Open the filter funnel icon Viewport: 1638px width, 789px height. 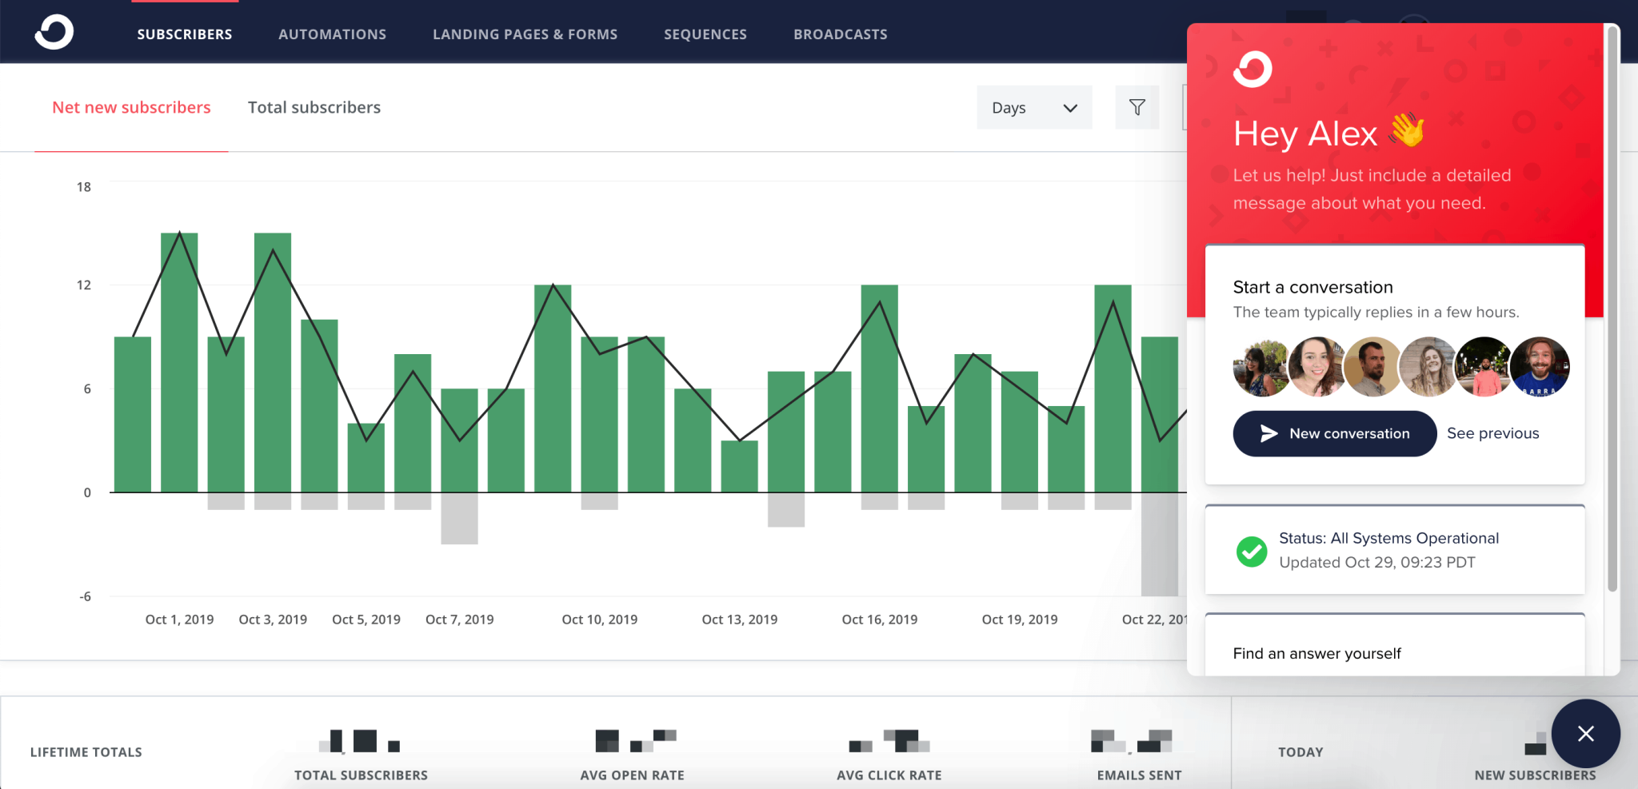pos(1137,107)
